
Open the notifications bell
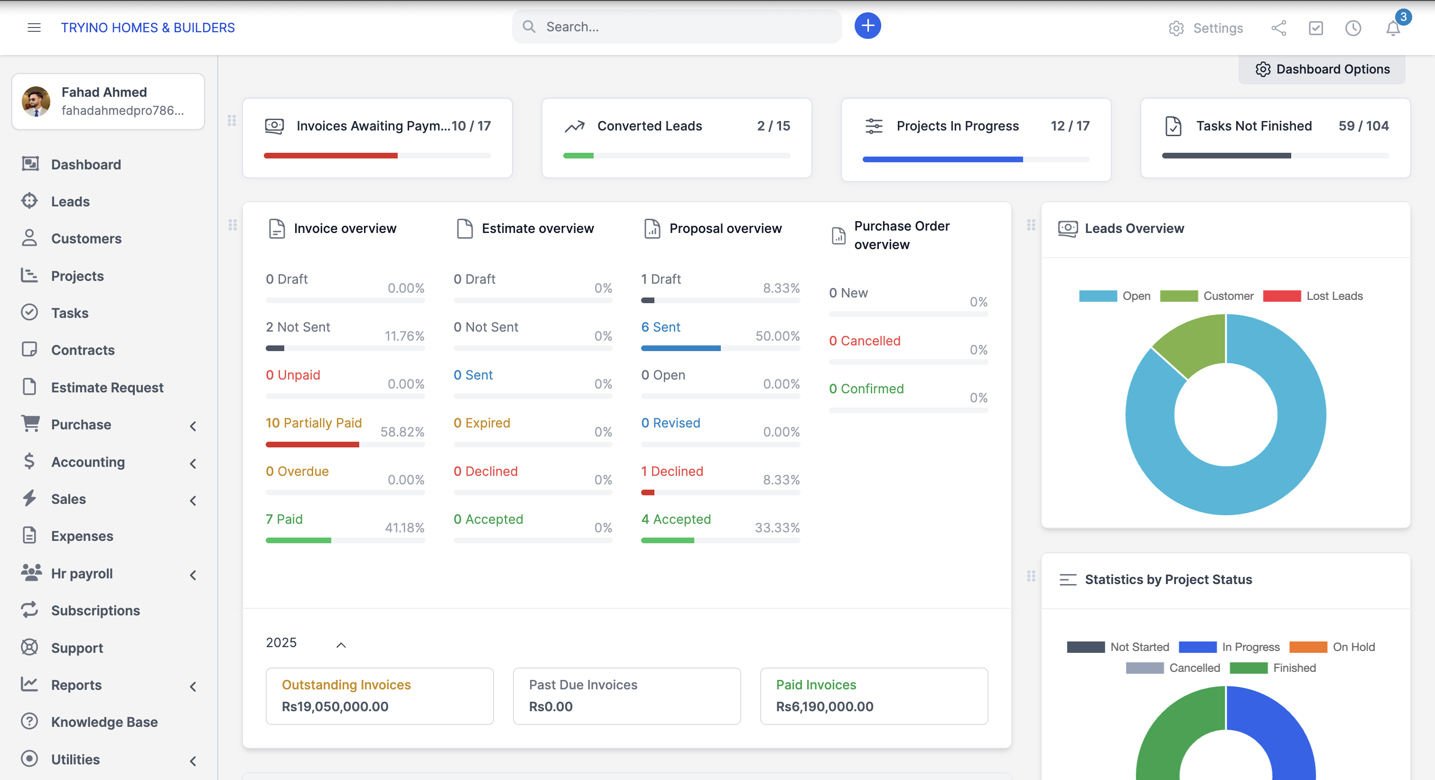[1393, 28]
